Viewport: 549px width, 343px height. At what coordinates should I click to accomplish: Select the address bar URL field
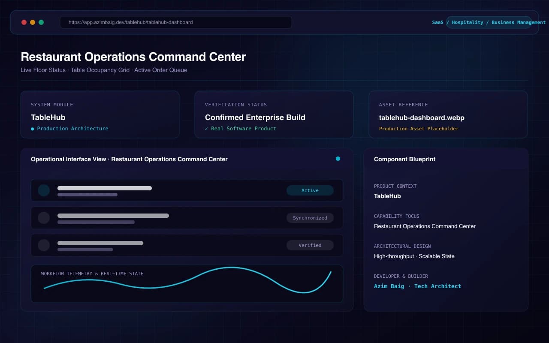tap(176, 22)
